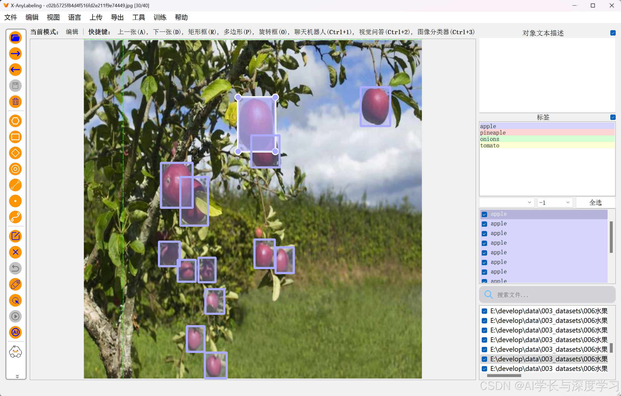Expand more tools chevron in sidebar
The width and height of the screenshot is (621, 396).
[17, 376]
